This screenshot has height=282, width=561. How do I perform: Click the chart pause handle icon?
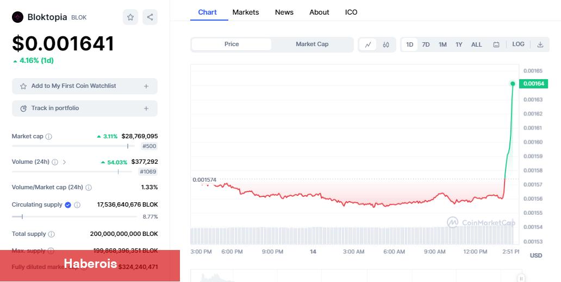[521, 278]
